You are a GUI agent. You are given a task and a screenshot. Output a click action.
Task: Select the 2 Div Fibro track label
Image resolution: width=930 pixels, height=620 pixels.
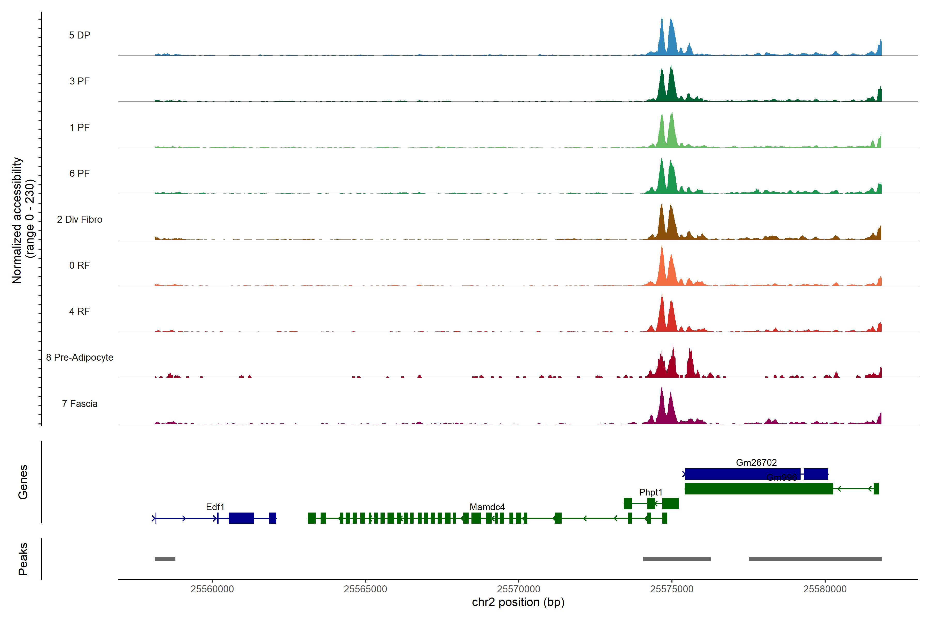(x=80, y=219)
